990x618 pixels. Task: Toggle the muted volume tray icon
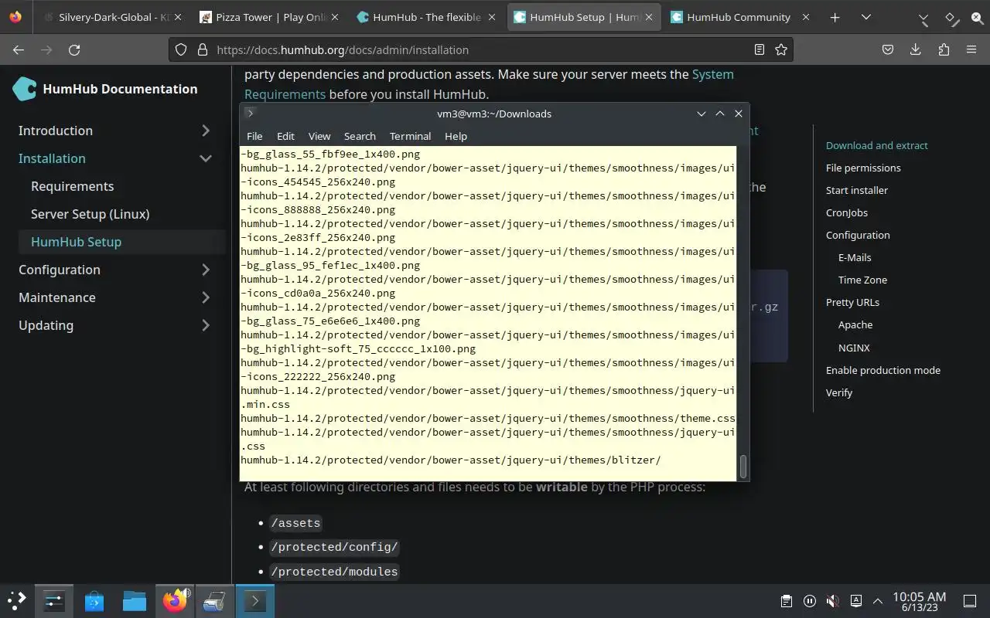coord(832,601)
